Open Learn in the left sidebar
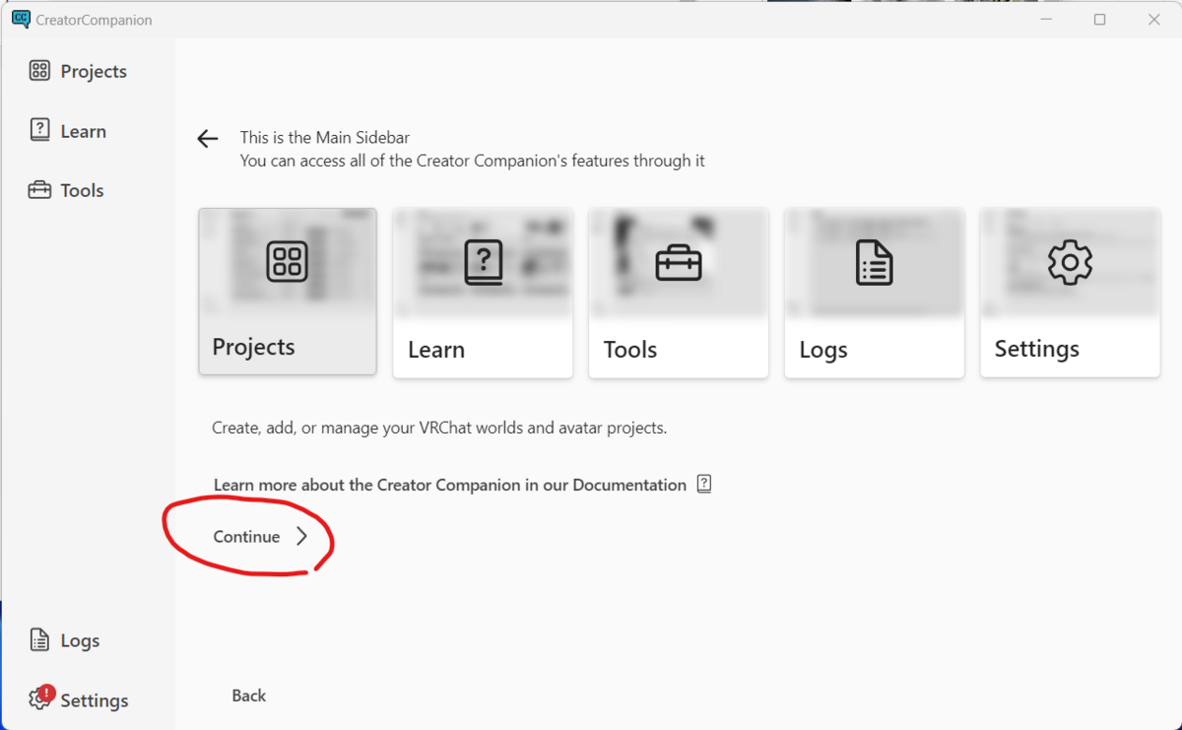The image size is (1182, 730). (x=69, y=131)
